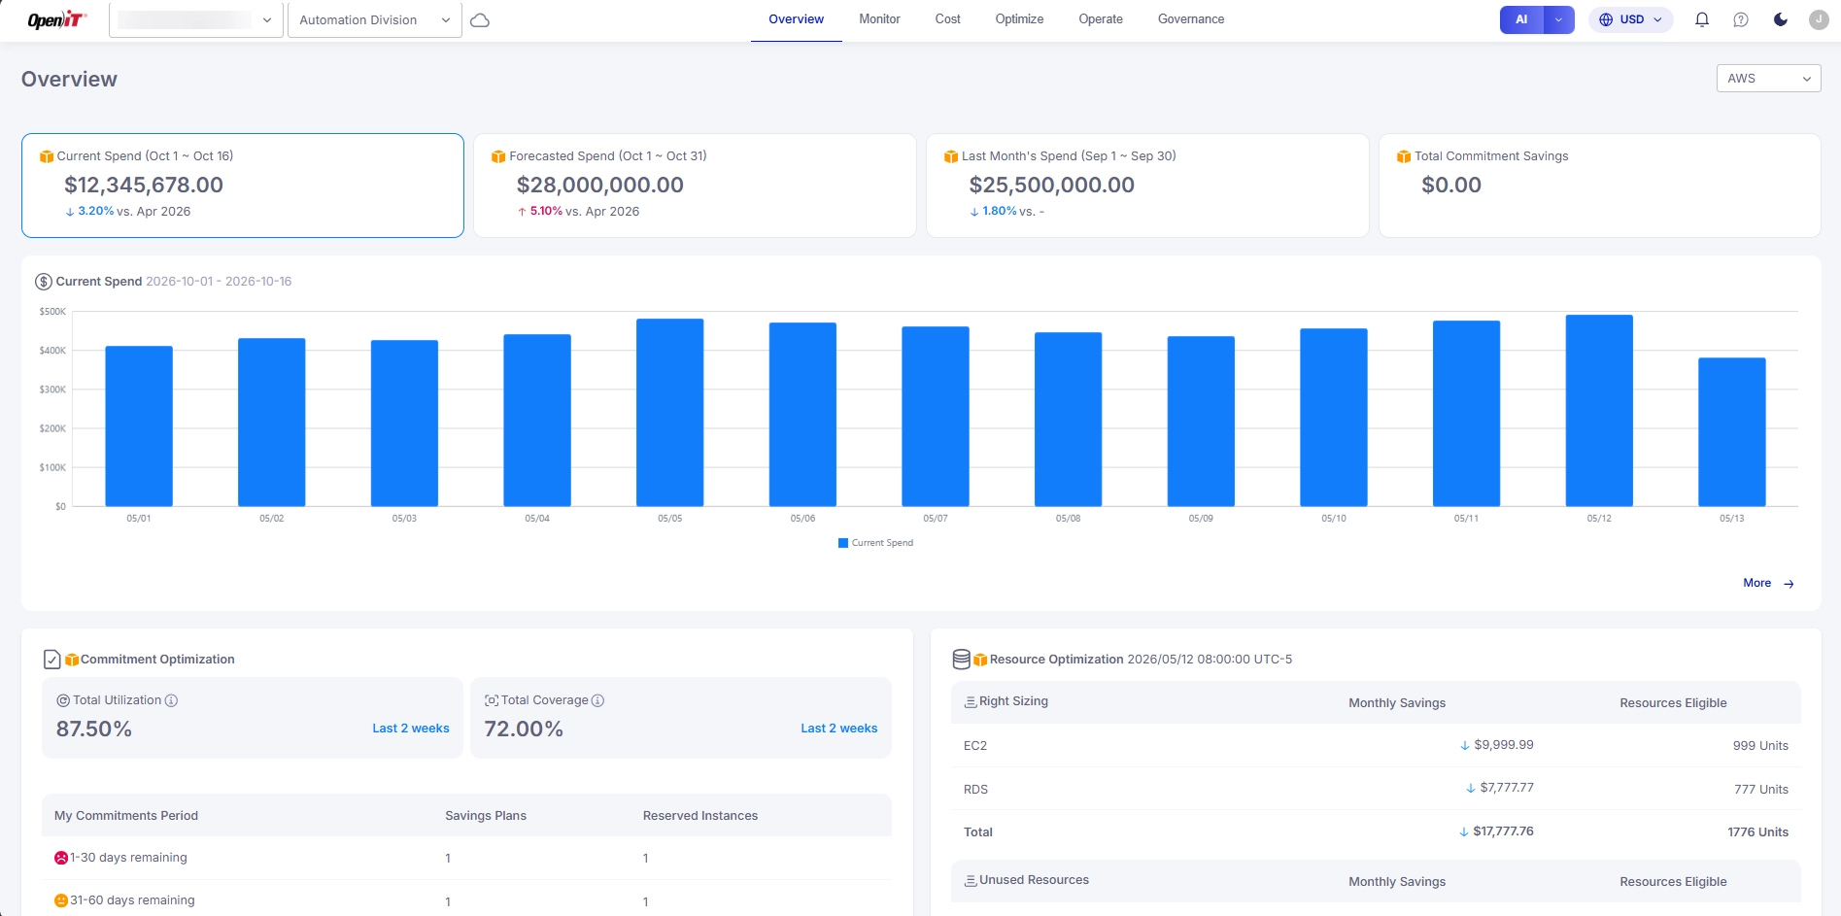Open the Governance tab
This screenshot has height=916, width=1841.
tap(1191, 19)
